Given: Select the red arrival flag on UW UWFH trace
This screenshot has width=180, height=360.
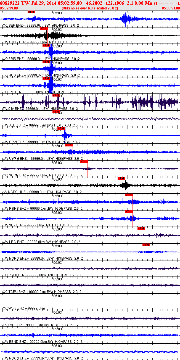Looking at the screenshot, I should tap(69, 145).
